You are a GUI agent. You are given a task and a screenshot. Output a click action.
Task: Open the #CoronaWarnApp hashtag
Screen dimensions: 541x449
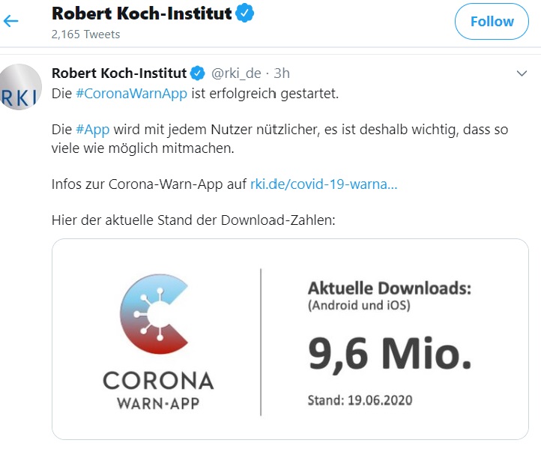coord(131,94)
